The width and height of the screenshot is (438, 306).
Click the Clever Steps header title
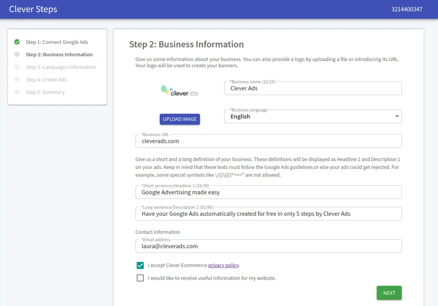[33, 9]
